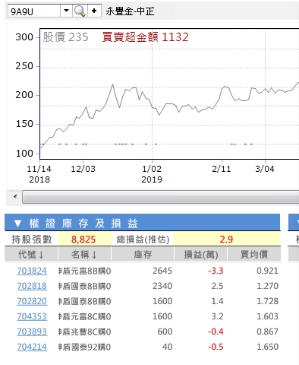Click average price 0.867
This screenshot has height=365, width=299.
point(267,332)
